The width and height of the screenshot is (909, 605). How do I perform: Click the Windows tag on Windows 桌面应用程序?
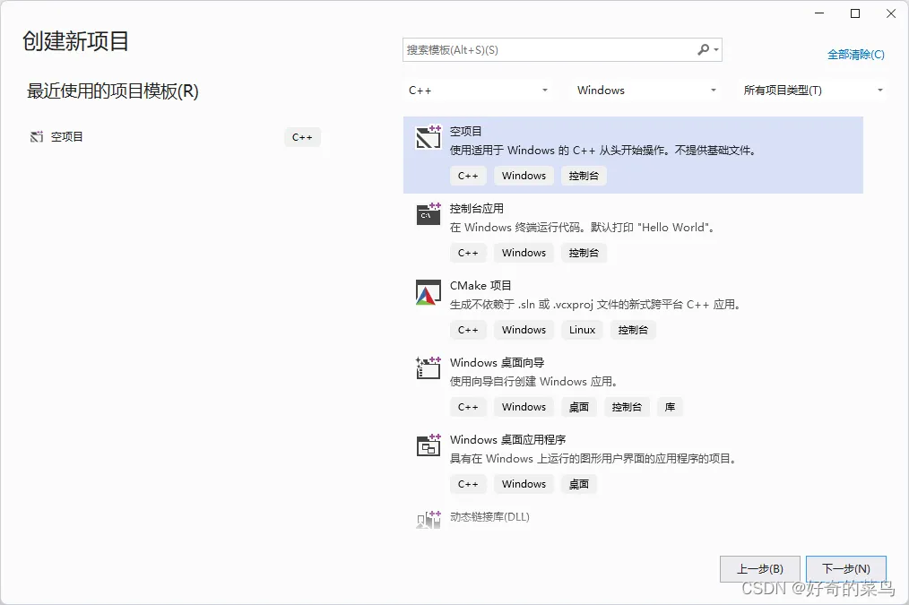pyautogui.click(x=524, y=484)
